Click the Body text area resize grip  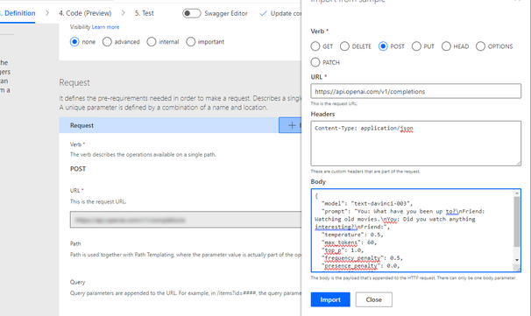click(x=518, y=269)
